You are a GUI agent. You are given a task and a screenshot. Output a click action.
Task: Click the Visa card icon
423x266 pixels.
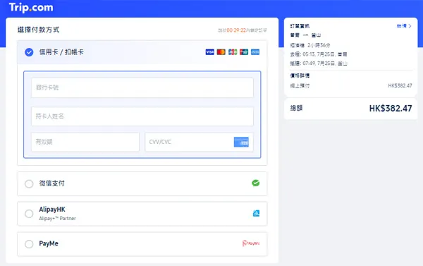click(x=209, y=52)
